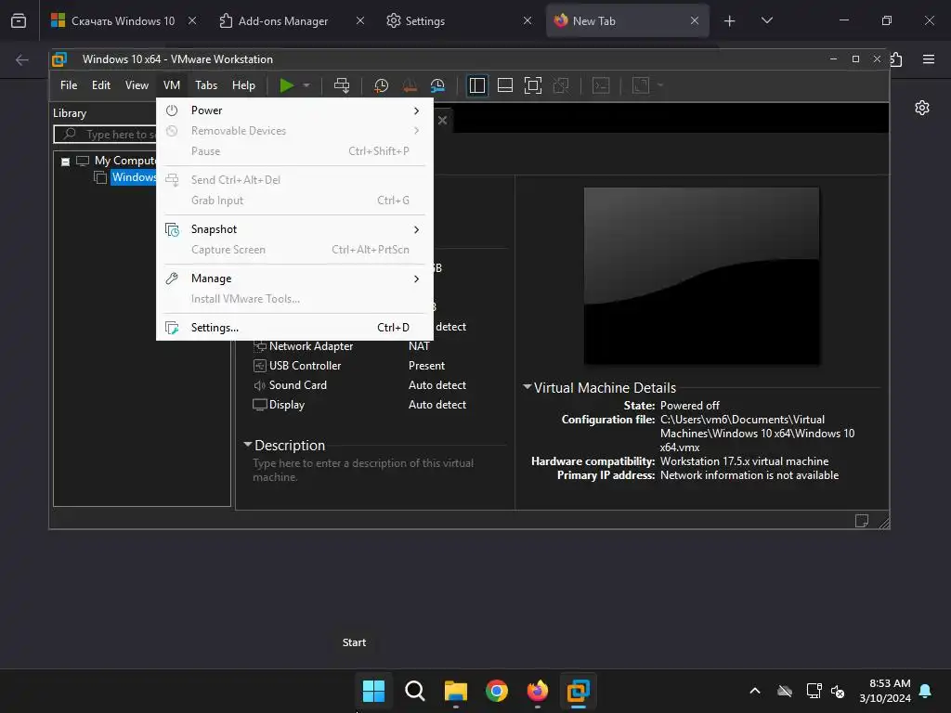Open Snapshot Manager toolbar icon
Viewport: 951px width, 713px height.
[437, 85]
